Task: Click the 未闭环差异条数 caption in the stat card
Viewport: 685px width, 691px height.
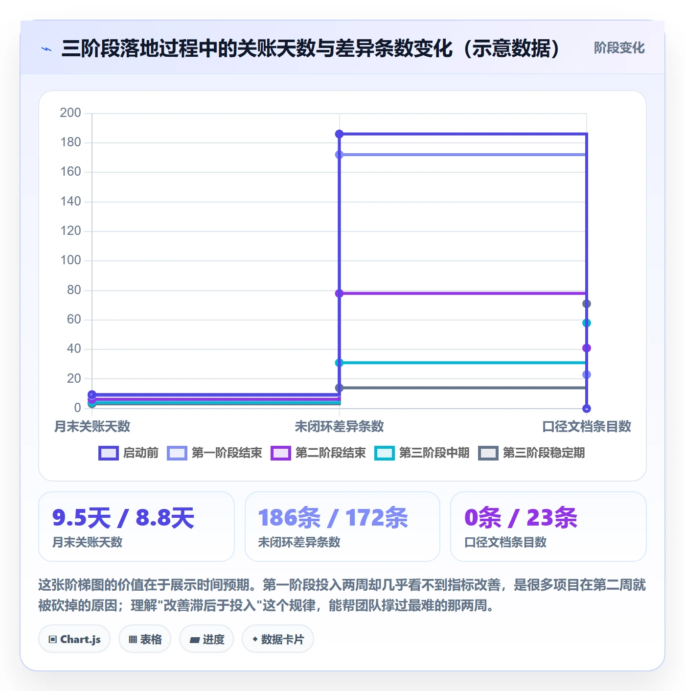Action: 299,542
